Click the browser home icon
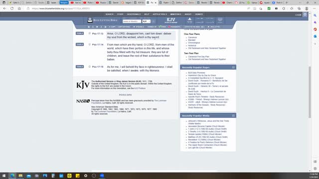The image size is (319, 179). (19, 8)
